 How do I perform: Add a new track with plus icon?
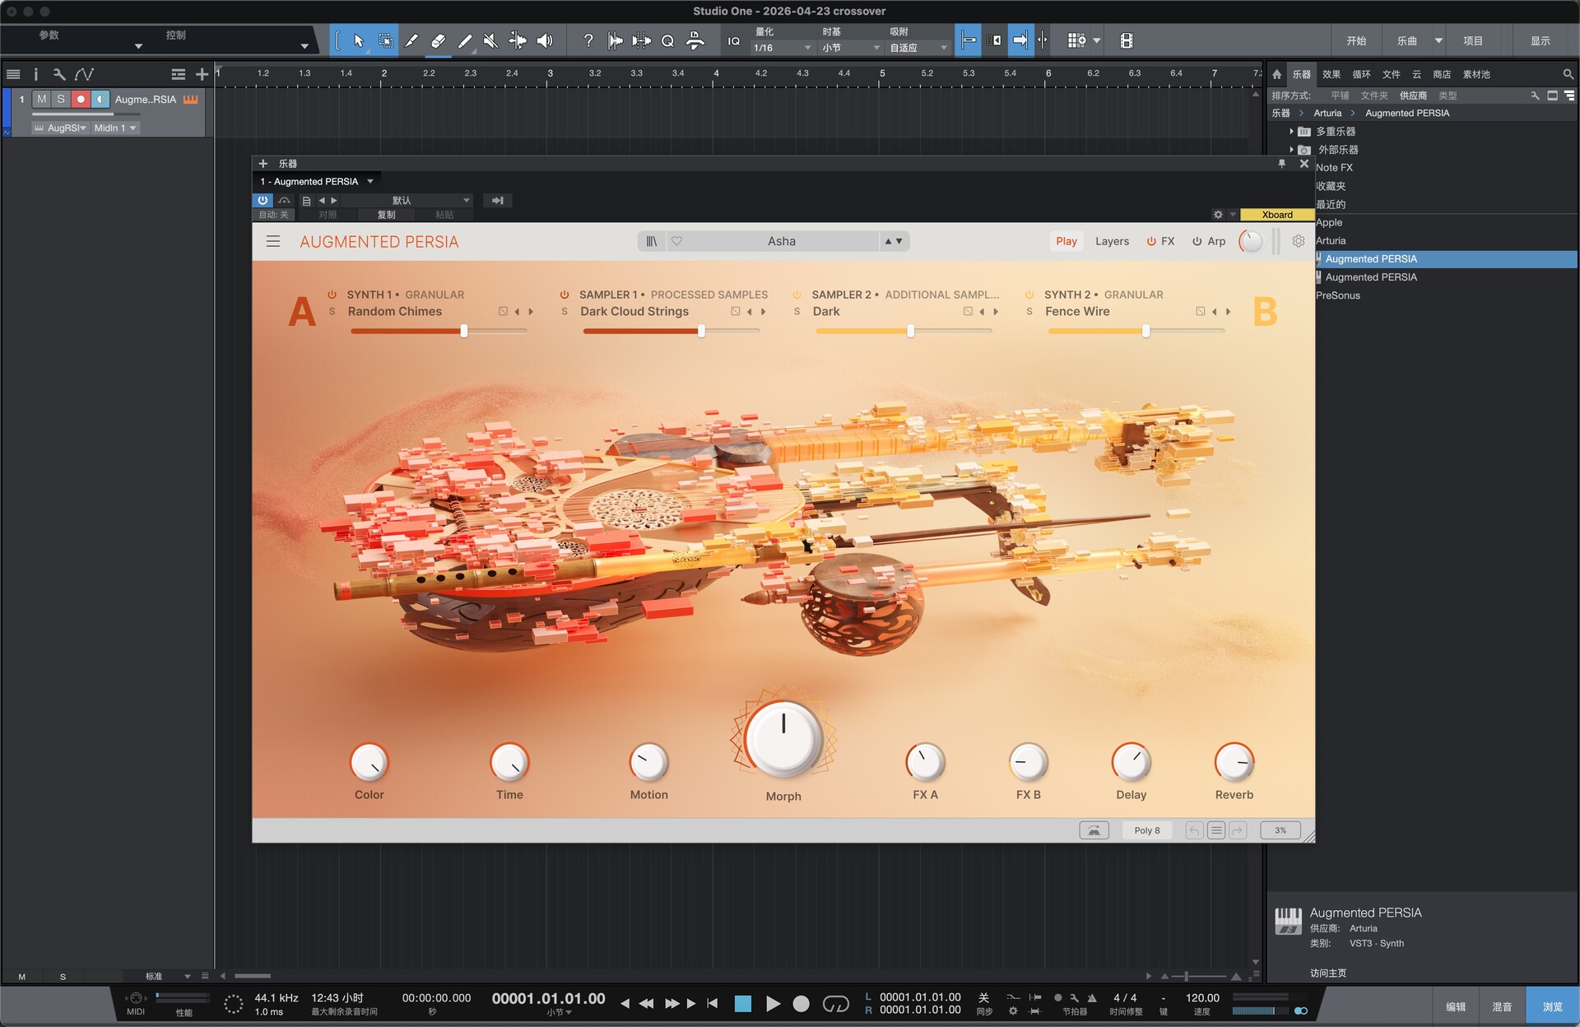pos(202,74)
